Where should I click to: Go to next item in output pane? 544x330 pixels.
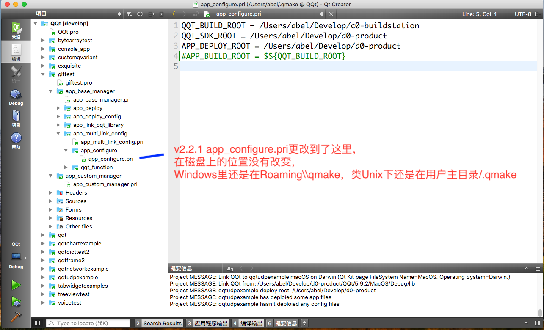click(x=252, y=268)
